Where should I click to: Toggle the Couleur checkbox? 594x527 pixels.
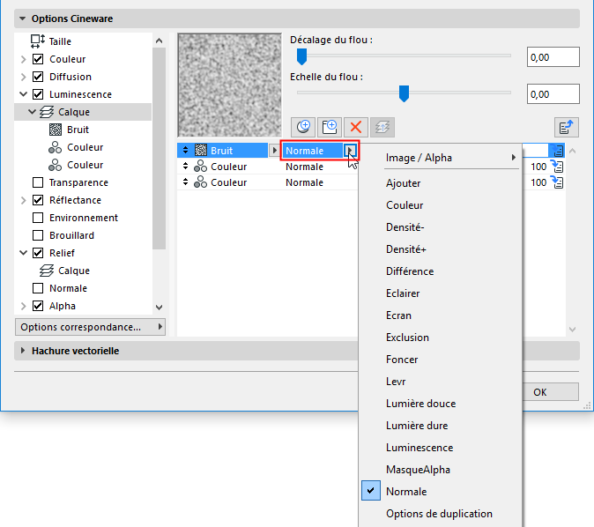click(38, 59)
